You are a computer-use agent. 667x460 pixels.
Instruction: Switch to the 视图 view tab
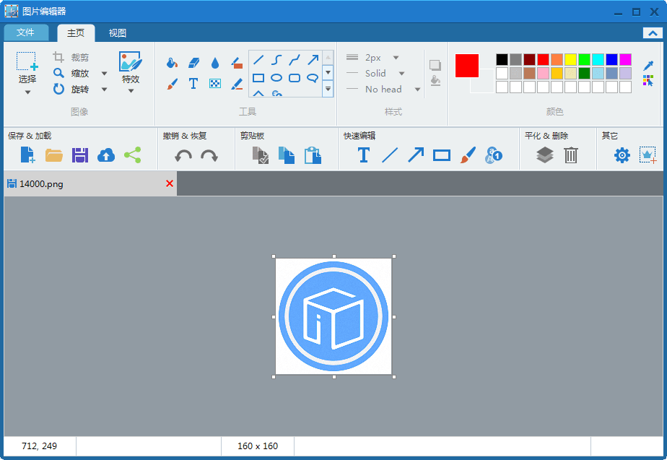[x=118, y=32]
